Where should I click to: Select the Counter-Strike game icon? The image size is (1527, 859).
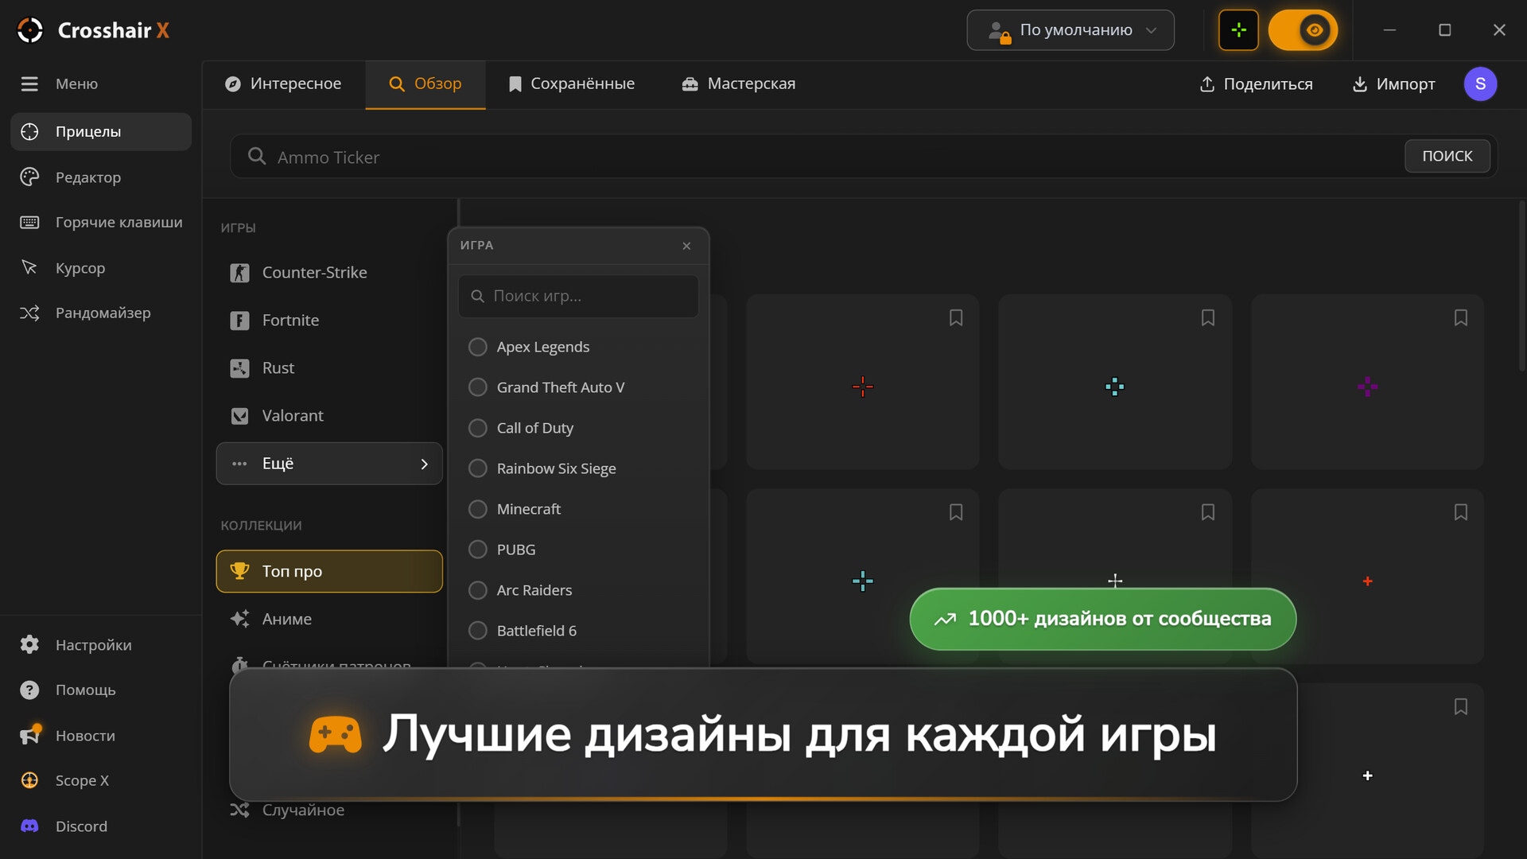point(239,273)
